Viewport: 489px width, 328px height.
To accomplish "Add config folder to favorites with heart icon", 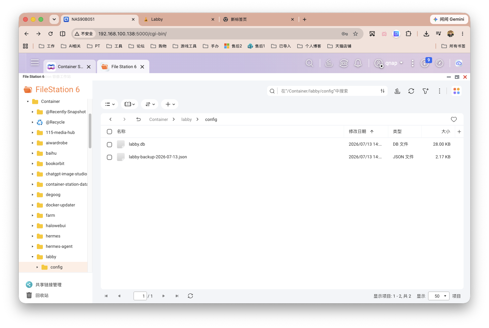I will tap(454, 119).
